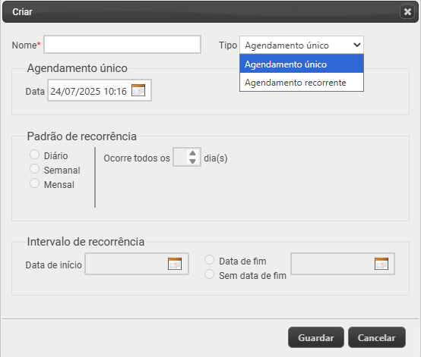Click the Guardar button
421x357 pixels.
point(316,337)
